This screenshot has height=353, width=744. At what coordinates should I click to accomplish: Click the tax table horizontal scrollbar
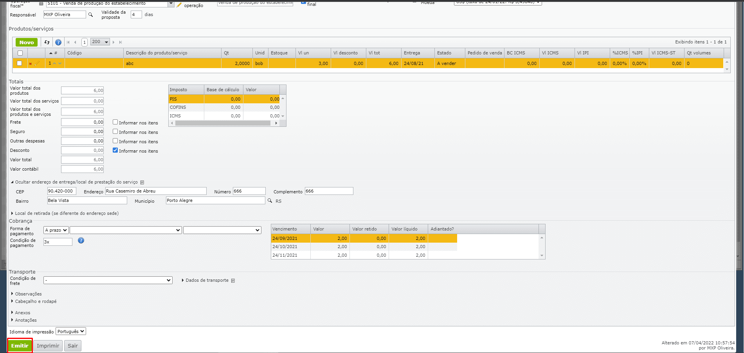pos(223,123)
